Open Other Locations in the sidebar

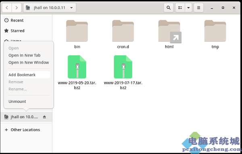coord(26,130)
